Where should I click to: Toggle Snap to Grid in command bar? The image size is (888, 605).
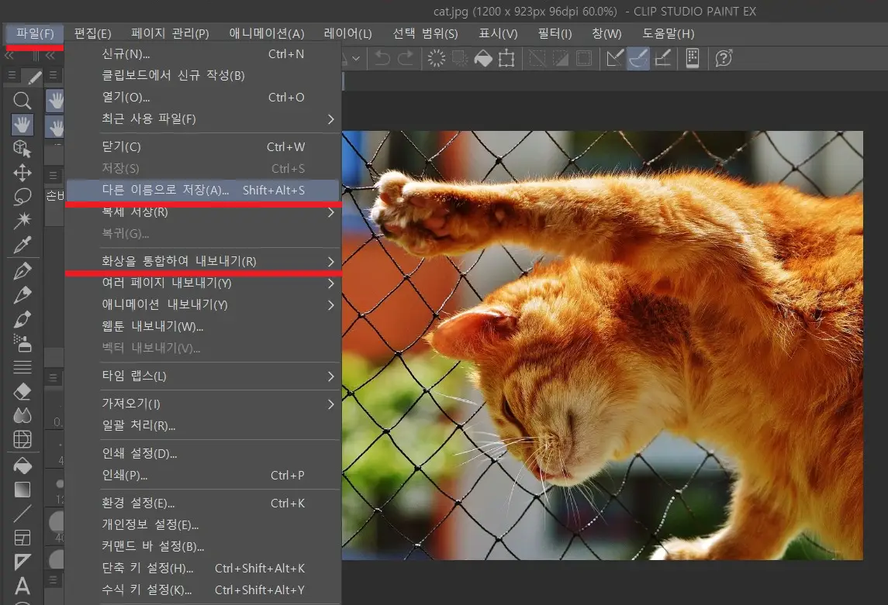pos(662,59)
